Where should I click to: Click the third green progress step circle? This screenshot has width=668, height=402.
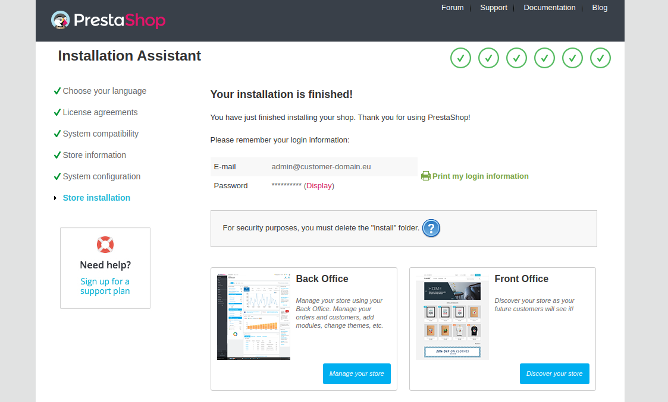click(x=516, y=58)
